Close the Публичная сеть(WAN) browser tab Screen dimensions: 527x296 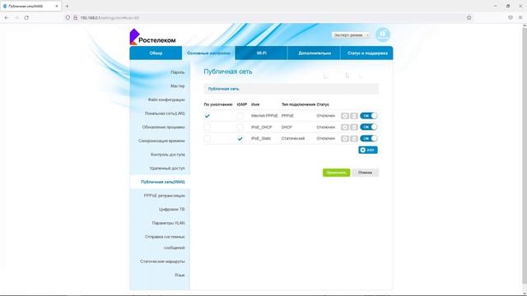(57, 6)
